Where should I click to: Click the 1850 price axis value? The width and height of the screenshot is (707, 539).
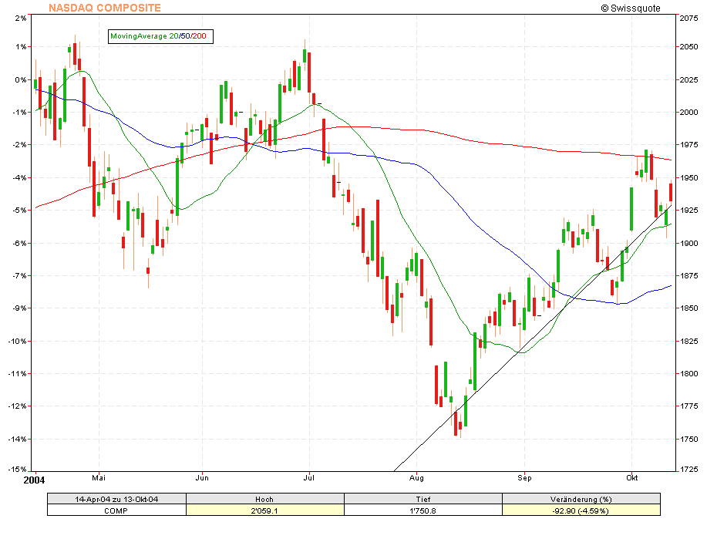[x=688, y=308]
